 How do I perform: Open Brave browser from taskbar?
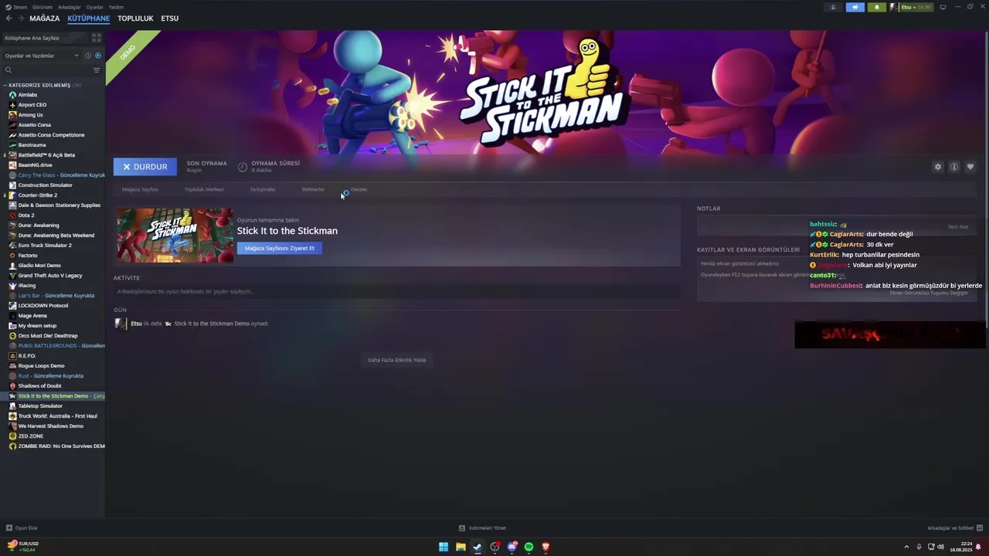(545, 547)
